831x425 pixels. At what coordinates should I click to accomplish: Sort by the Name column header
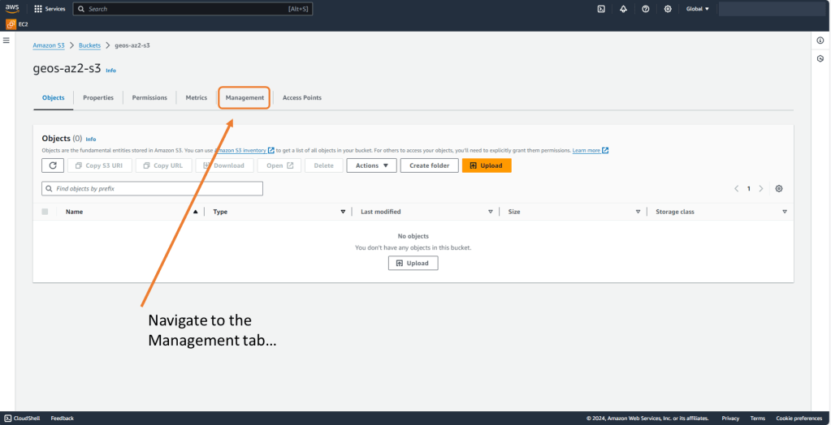(x=75, y=212)
